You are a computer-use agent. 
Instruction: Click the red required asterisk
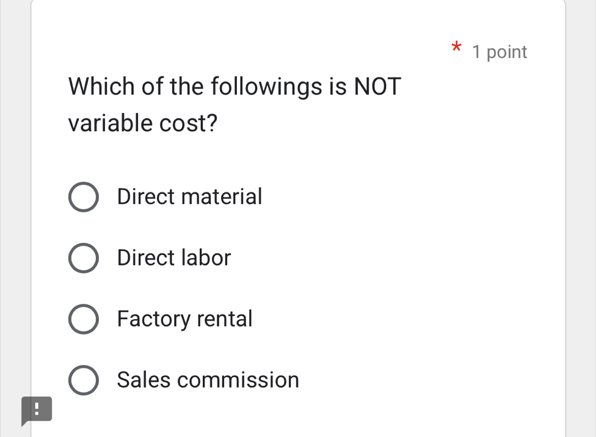456,47
